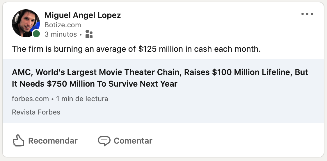Click the Revista Forbes label
Viewport: 327px width, 161px height.
36,112
